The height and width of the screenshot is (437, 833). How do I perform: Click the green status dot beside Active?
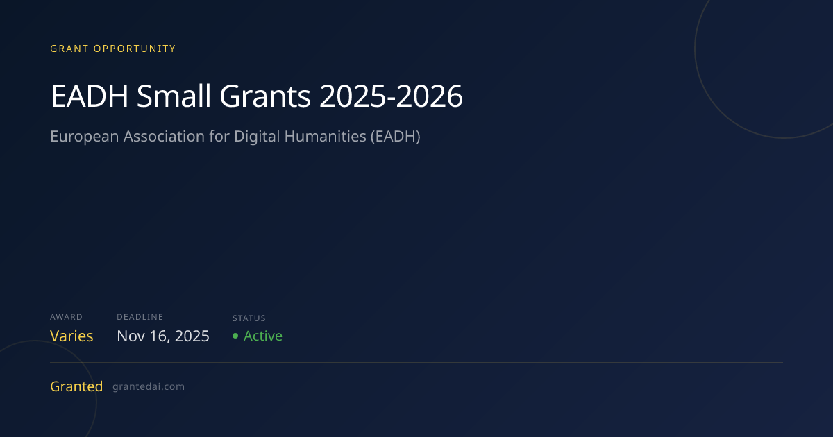tap(236, 336)
